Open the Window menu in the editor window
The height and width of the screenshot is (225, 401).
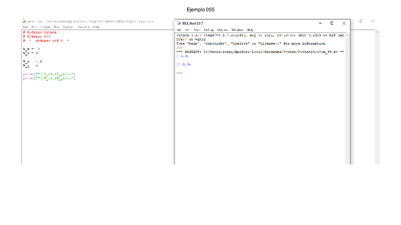[x=84, y=27]
